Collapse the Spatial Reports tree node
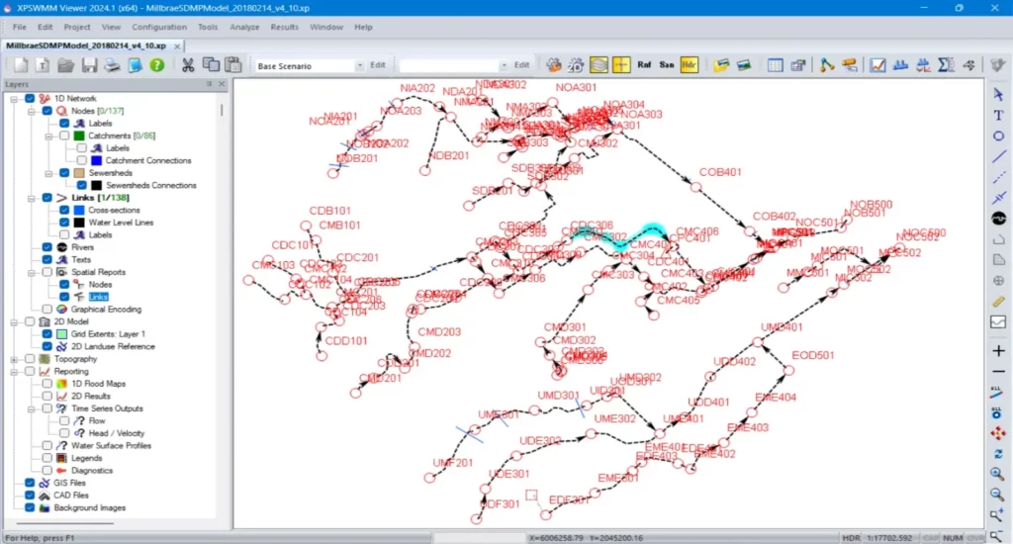Image resolution: width=1013 pixels, height=544 pixels. click(31, 273)
